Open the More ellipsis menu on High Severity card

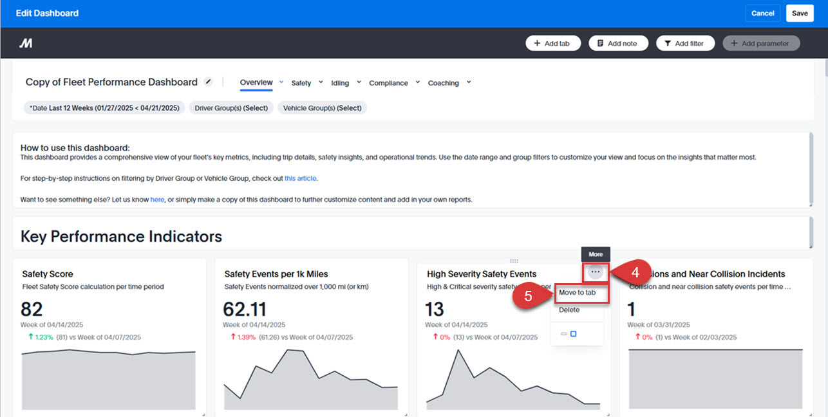tap(596, 272)
